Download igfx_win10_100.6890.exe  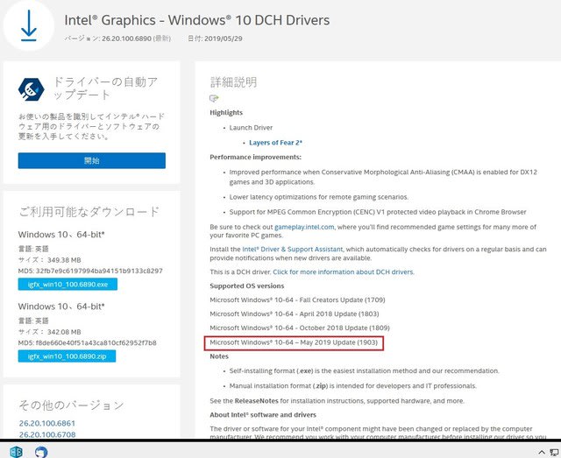pos(67,285)
